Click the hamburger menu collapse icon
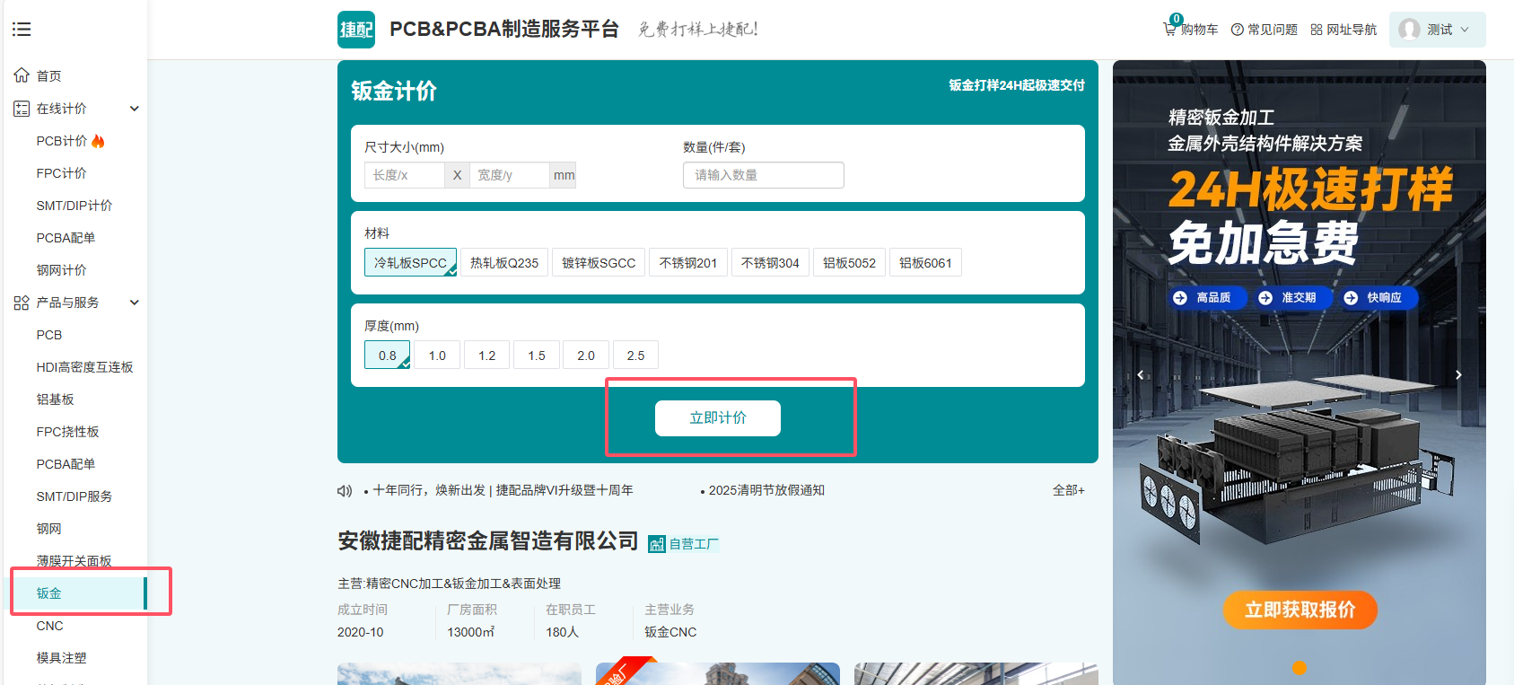 [22, 30]
